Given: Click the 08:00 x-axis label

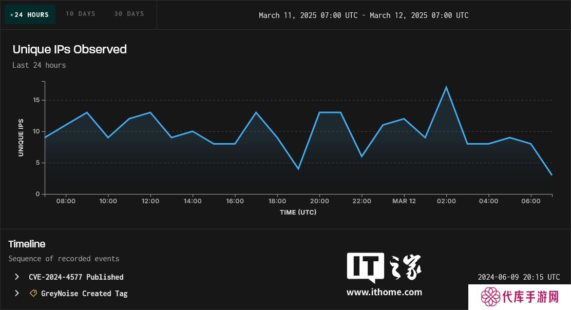Looking at the screenshot, I should coord(66,201).
